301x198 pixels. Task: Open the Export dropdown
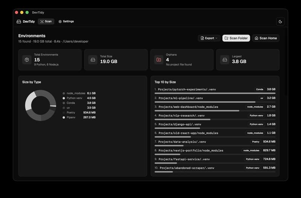tap(209, 38)
